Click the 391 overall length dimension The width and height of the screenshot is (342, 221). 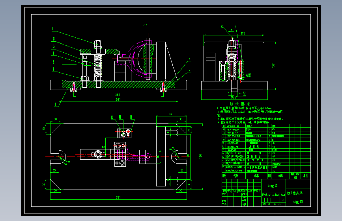(x=118, y=197)
